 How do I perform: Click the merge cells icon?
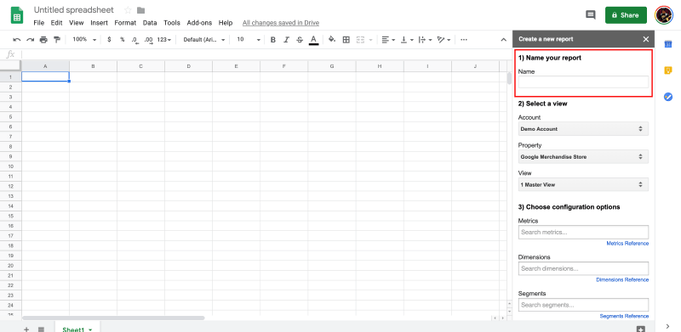[x=360, y=39]
